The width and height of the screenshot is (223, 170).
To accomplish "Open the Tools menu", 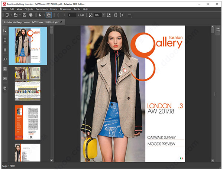I will [x=77, y=9].
